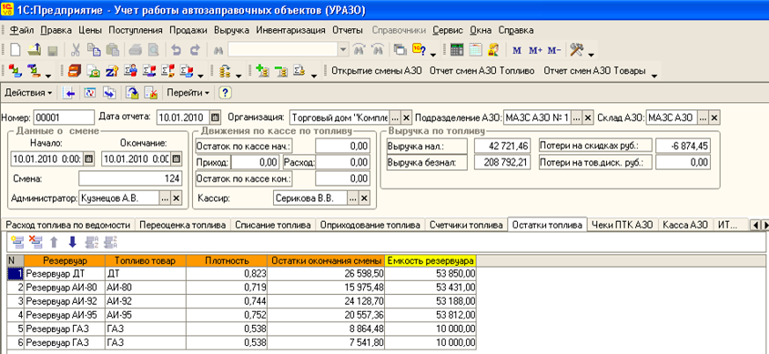Switch to Счетчики топлива tab
The height and width of the screenshot is (354, 769).
tap(466, 225)
